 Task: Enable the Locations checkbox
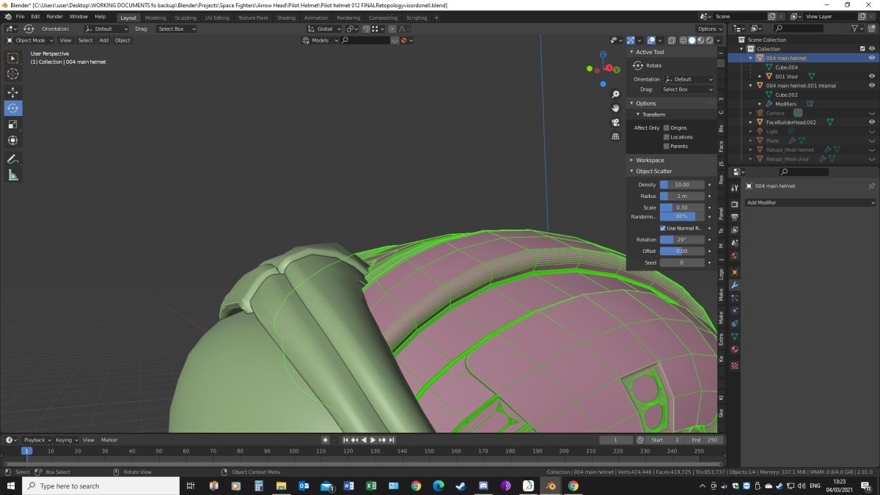[x=666, y=137]
